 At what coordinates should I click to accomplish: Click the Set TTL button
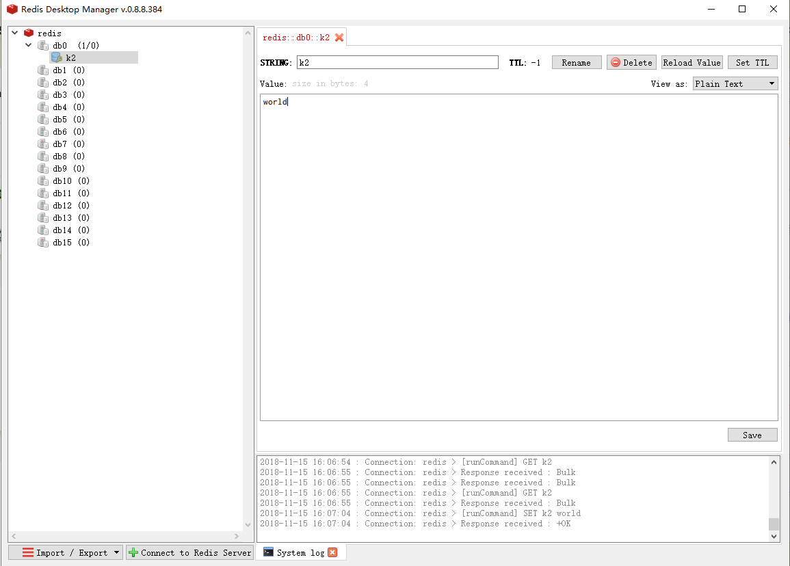pyautogui.click(x=752, y=62)
